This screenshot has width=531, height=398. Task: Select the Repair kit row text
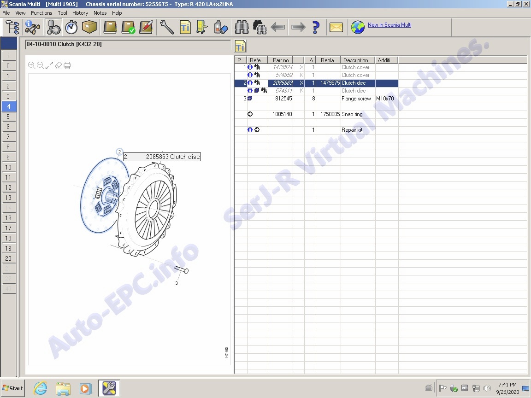[352, 129]
